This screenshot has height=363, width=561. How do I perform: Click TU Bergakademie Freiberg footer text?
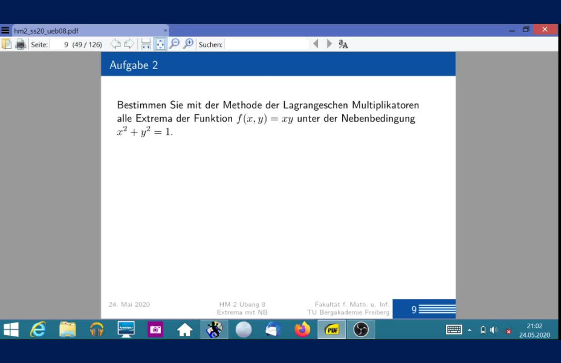348,312
